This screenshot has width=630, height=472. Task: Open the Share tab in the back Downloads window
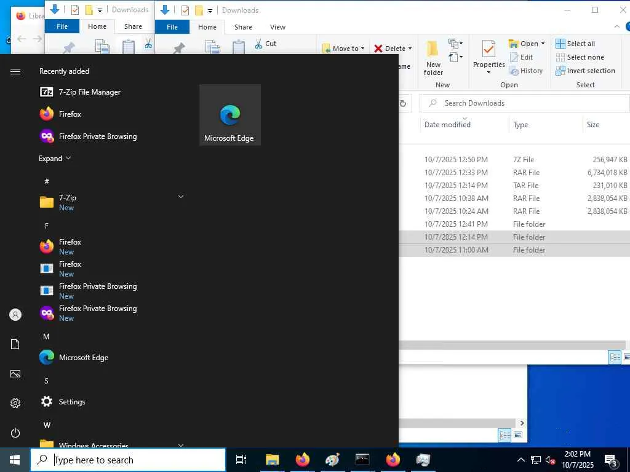[x=133, y=26]
